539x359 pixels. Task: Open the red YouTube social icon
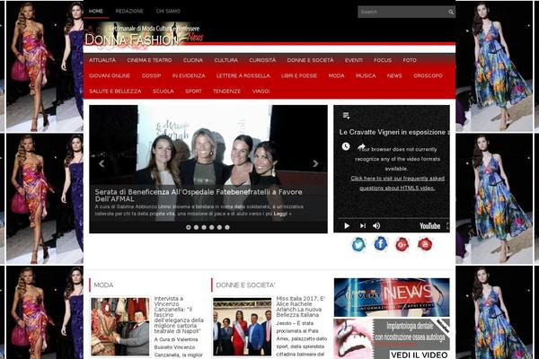click(425, 244)
